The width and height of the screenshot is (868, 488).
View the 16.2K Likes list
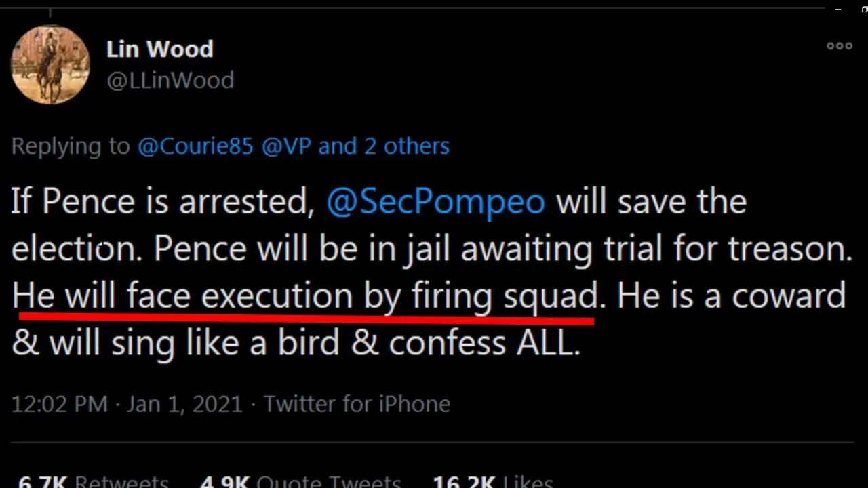(492, 482)
